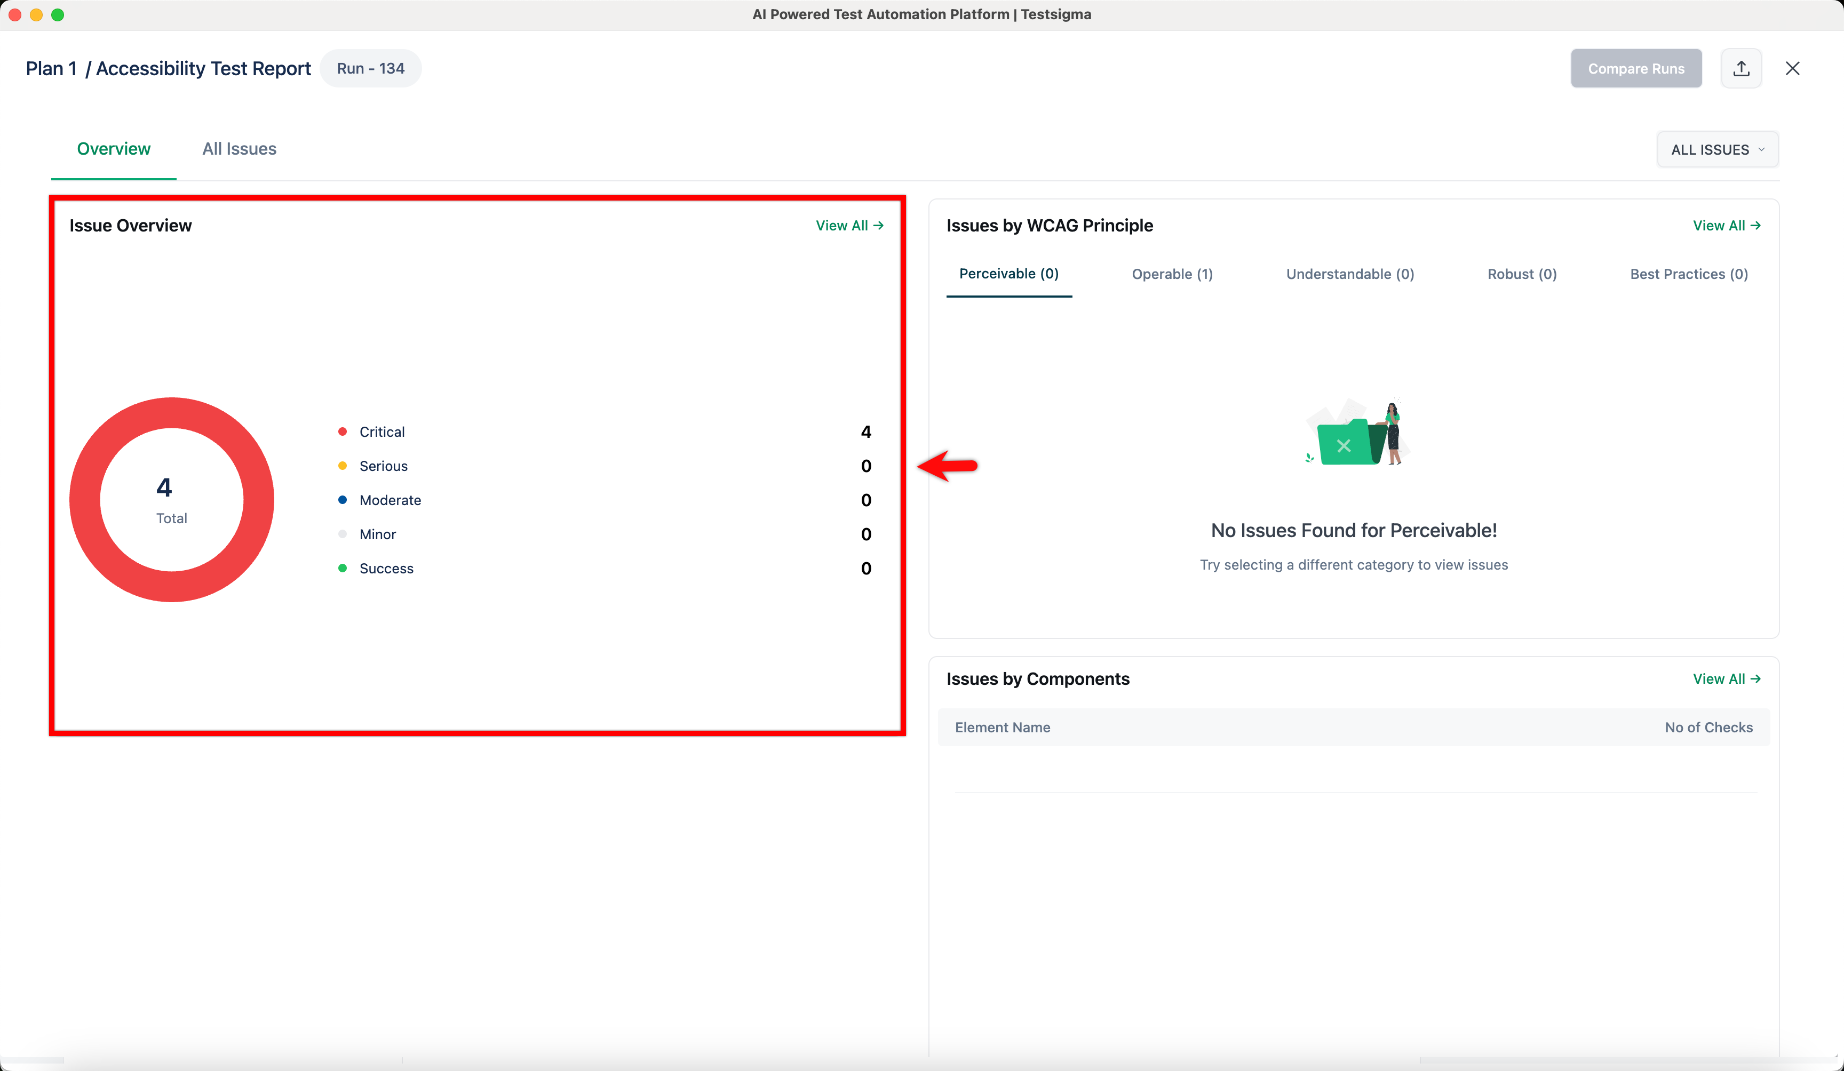Click the donut chart showing 4 total issues
The image size is (1844, 1071).
[171, 500]
